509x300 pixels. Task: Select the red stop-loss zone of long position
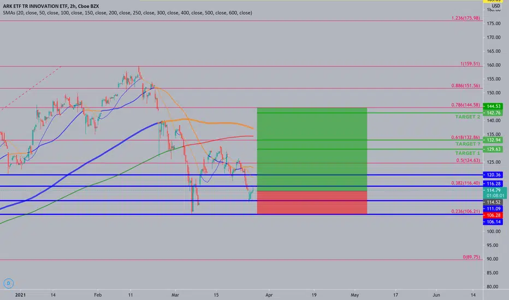pyautogui.click(x=312, y=203)
